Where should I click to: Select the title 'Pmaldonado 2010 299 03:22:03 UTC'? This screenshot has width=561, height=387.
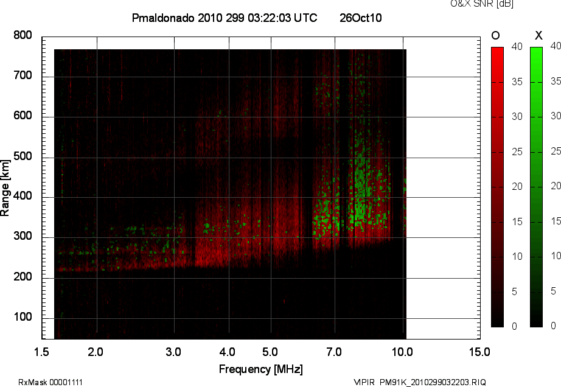click(225, 18)
